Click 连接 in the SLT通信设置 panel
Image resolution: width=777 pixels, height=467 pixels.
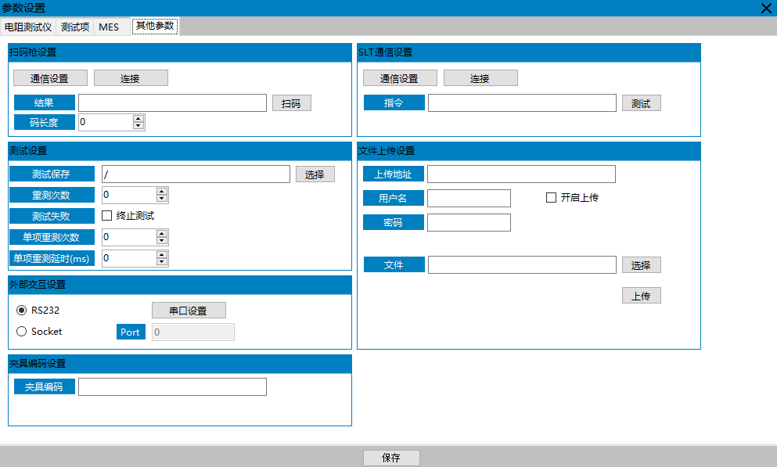click(480, 78)
